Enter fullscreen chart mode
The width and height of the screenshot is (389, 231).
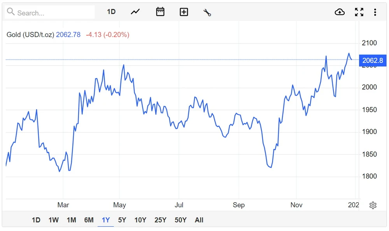coord(359,12)
